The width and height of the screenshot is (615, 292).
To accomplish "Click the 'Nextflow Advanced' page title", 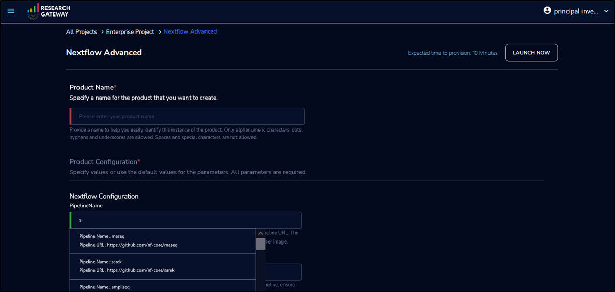I will [104, 52].
